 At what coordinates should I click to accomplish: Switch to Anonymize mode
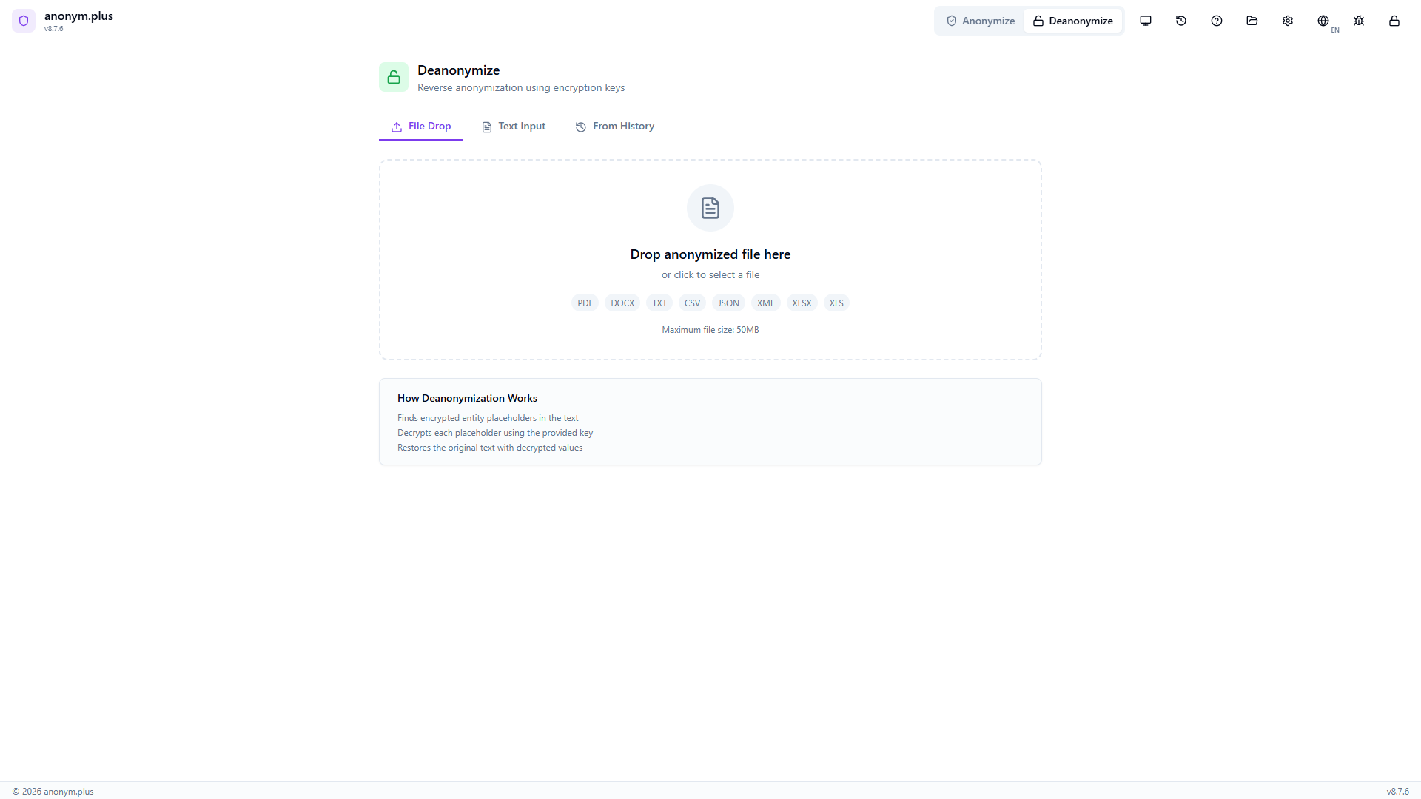click(980, 21)
